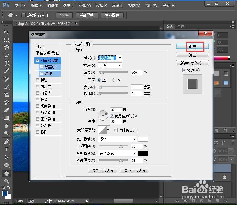
Task: Open the 图层 menu
Action: tap(69, 6)
